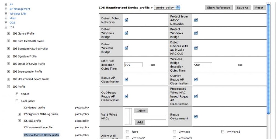Viewport: 278px width, 140px height.
Task: Uncheck Detect Adhoc Networks
Action: (126, 20)
